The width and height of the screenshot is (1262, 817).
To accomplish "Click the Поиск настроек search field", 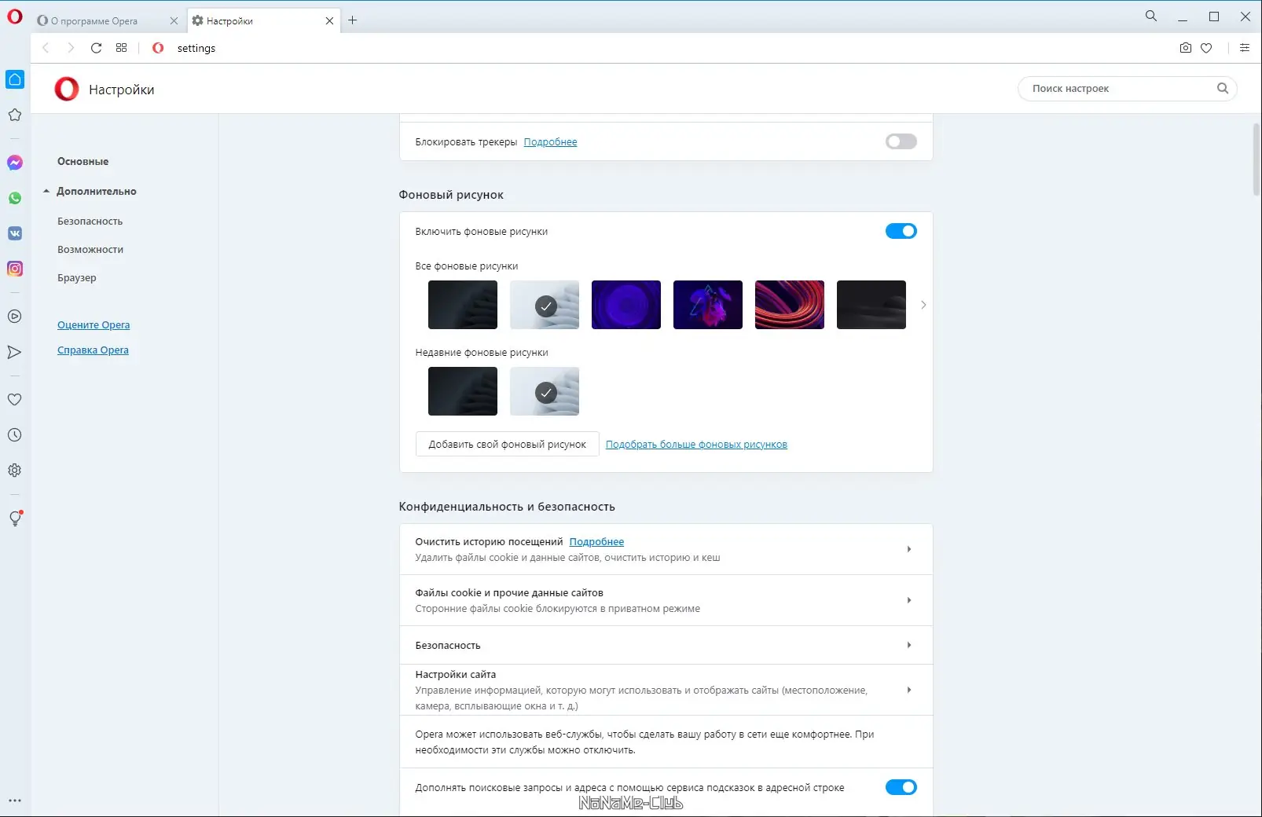I will (1127, 89).
